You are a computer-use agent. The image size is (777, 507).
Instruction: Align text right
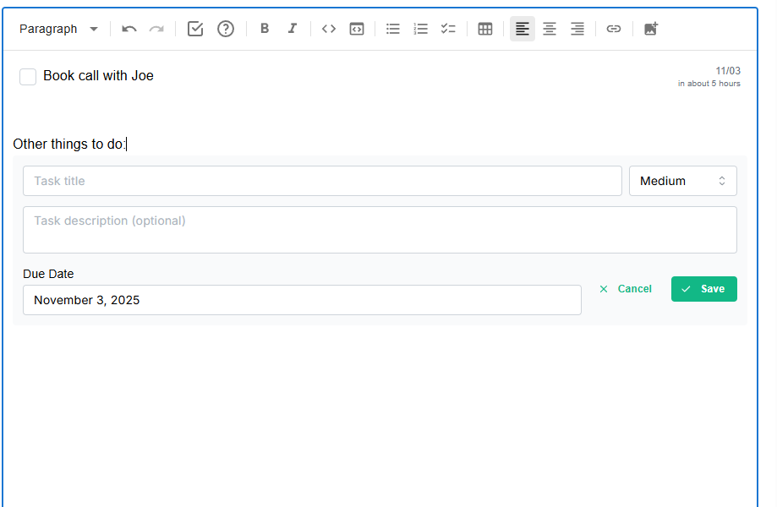coord(577,29)
